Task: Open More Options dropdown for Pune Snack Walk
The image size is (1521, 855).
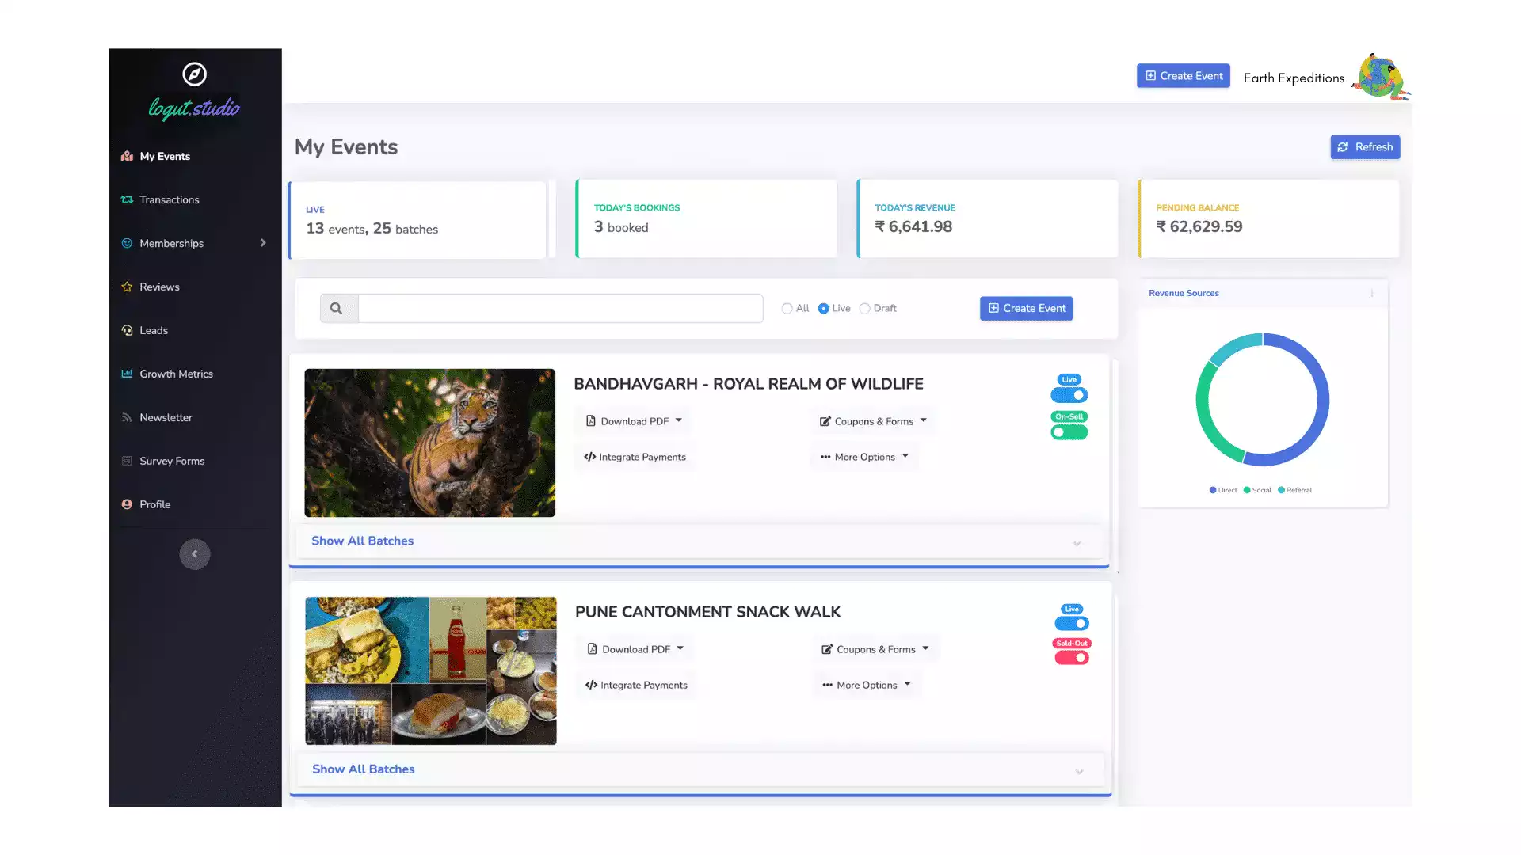Action: [867, 685]
